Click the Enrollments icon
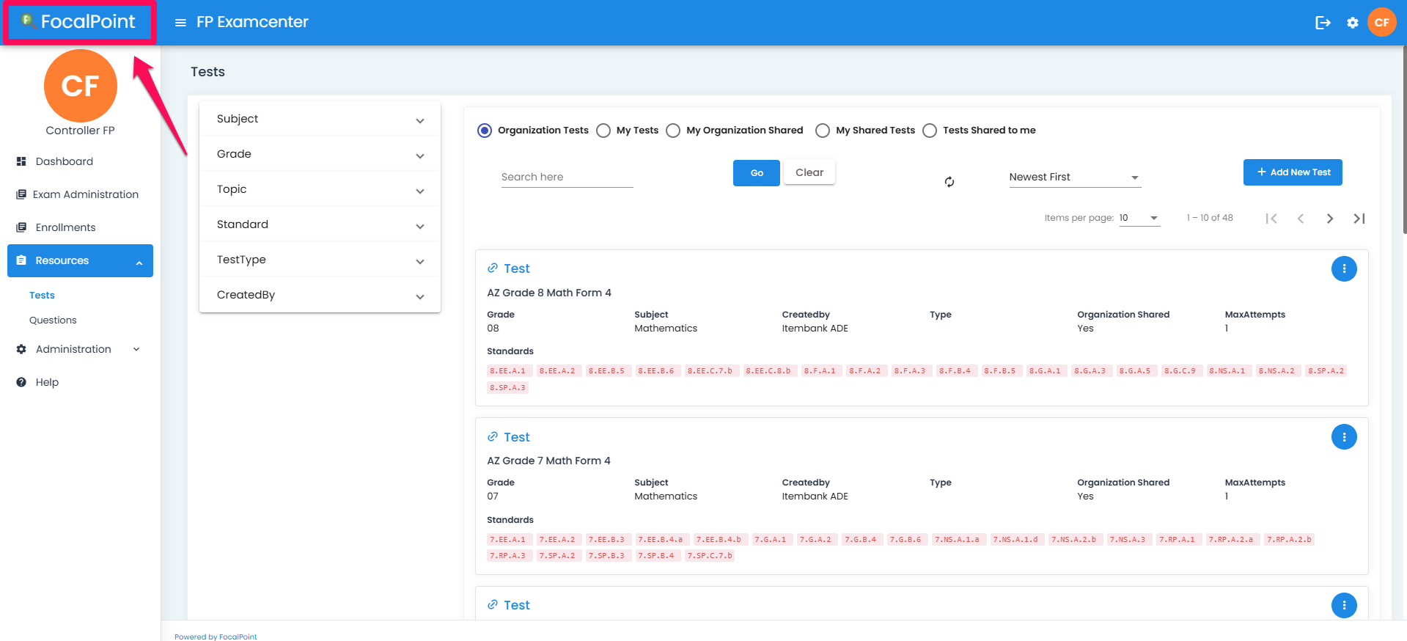1407x641 pixels. click(21, 227)
